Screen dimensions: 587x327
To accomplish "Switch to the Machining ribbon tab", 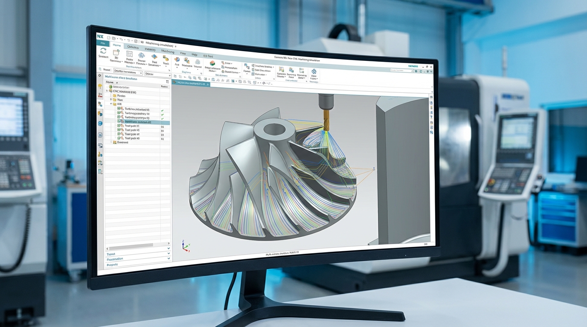I will click(x=168, y=52).
